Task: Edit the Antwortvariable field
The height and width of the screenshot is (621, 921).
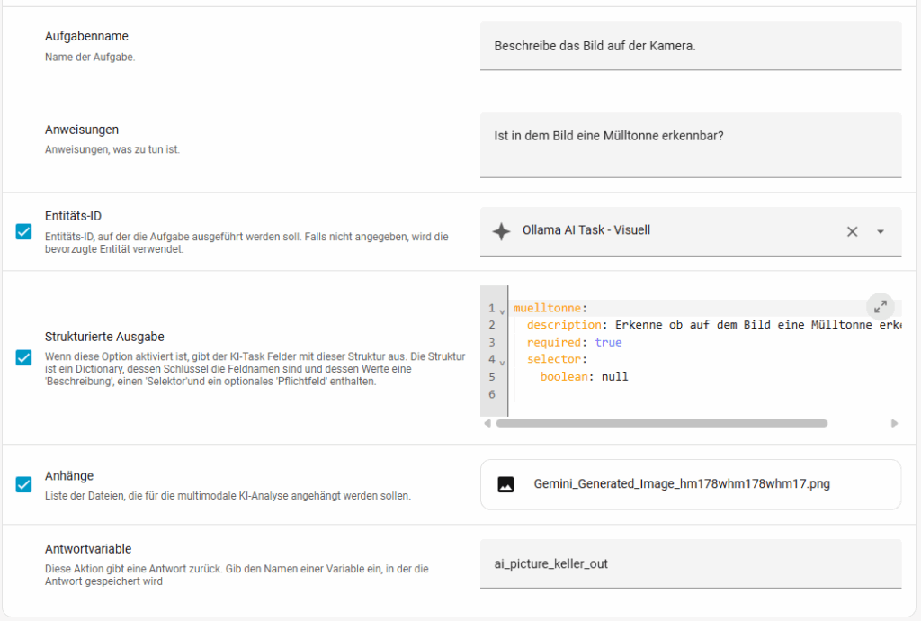Action: click(x=690, y=563)
